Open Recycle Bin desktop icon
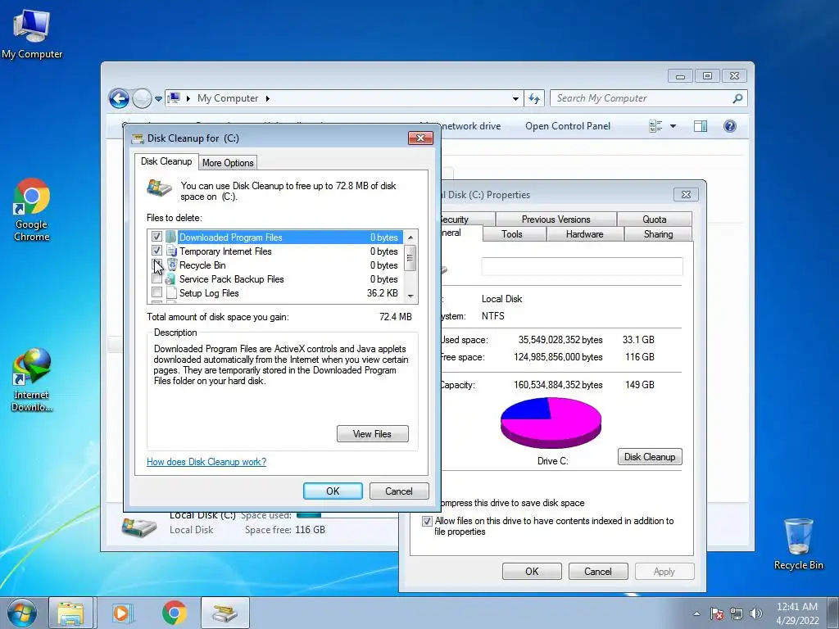The width and height of the screenshot is (839, 629). (x=798, y=544)
